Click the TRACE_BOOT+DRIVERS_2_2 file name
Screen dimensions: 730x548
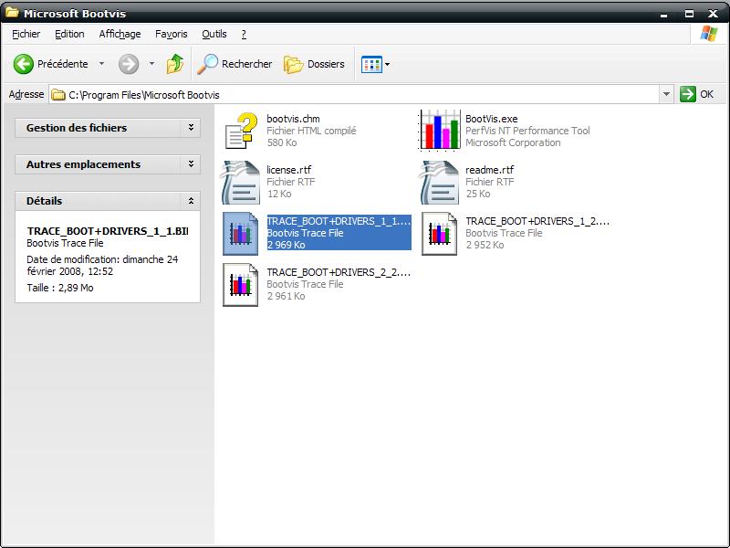coord(339,272)
